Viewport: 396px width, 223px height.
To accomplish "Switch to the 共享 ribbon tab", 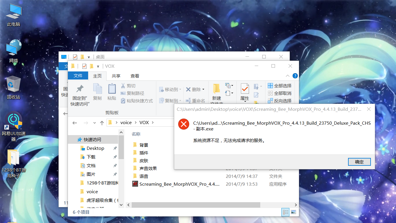I will 116,76.
